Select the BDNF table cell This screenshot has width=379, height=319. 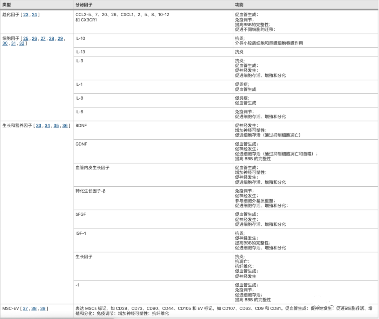[x=81, y=125]
